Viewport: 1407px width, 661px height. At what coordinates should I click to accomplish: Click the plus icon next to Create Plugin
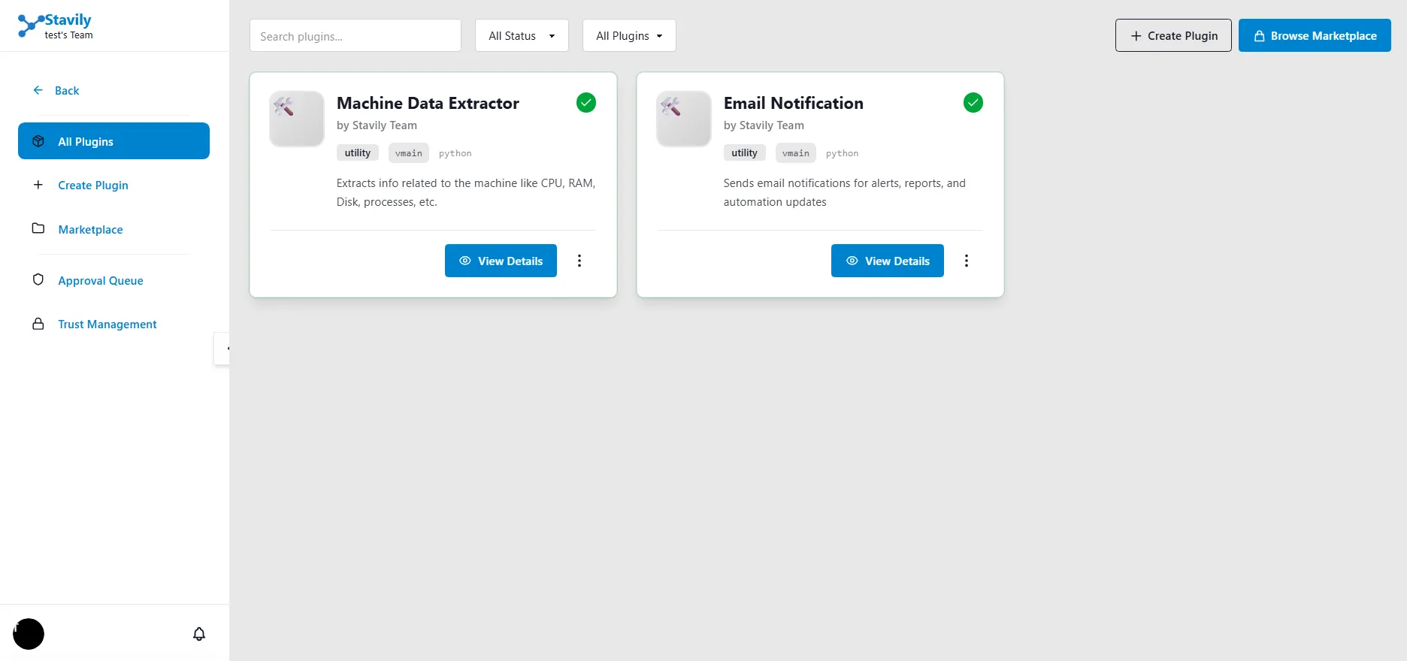pyautogui.click(x=38, y=185)
